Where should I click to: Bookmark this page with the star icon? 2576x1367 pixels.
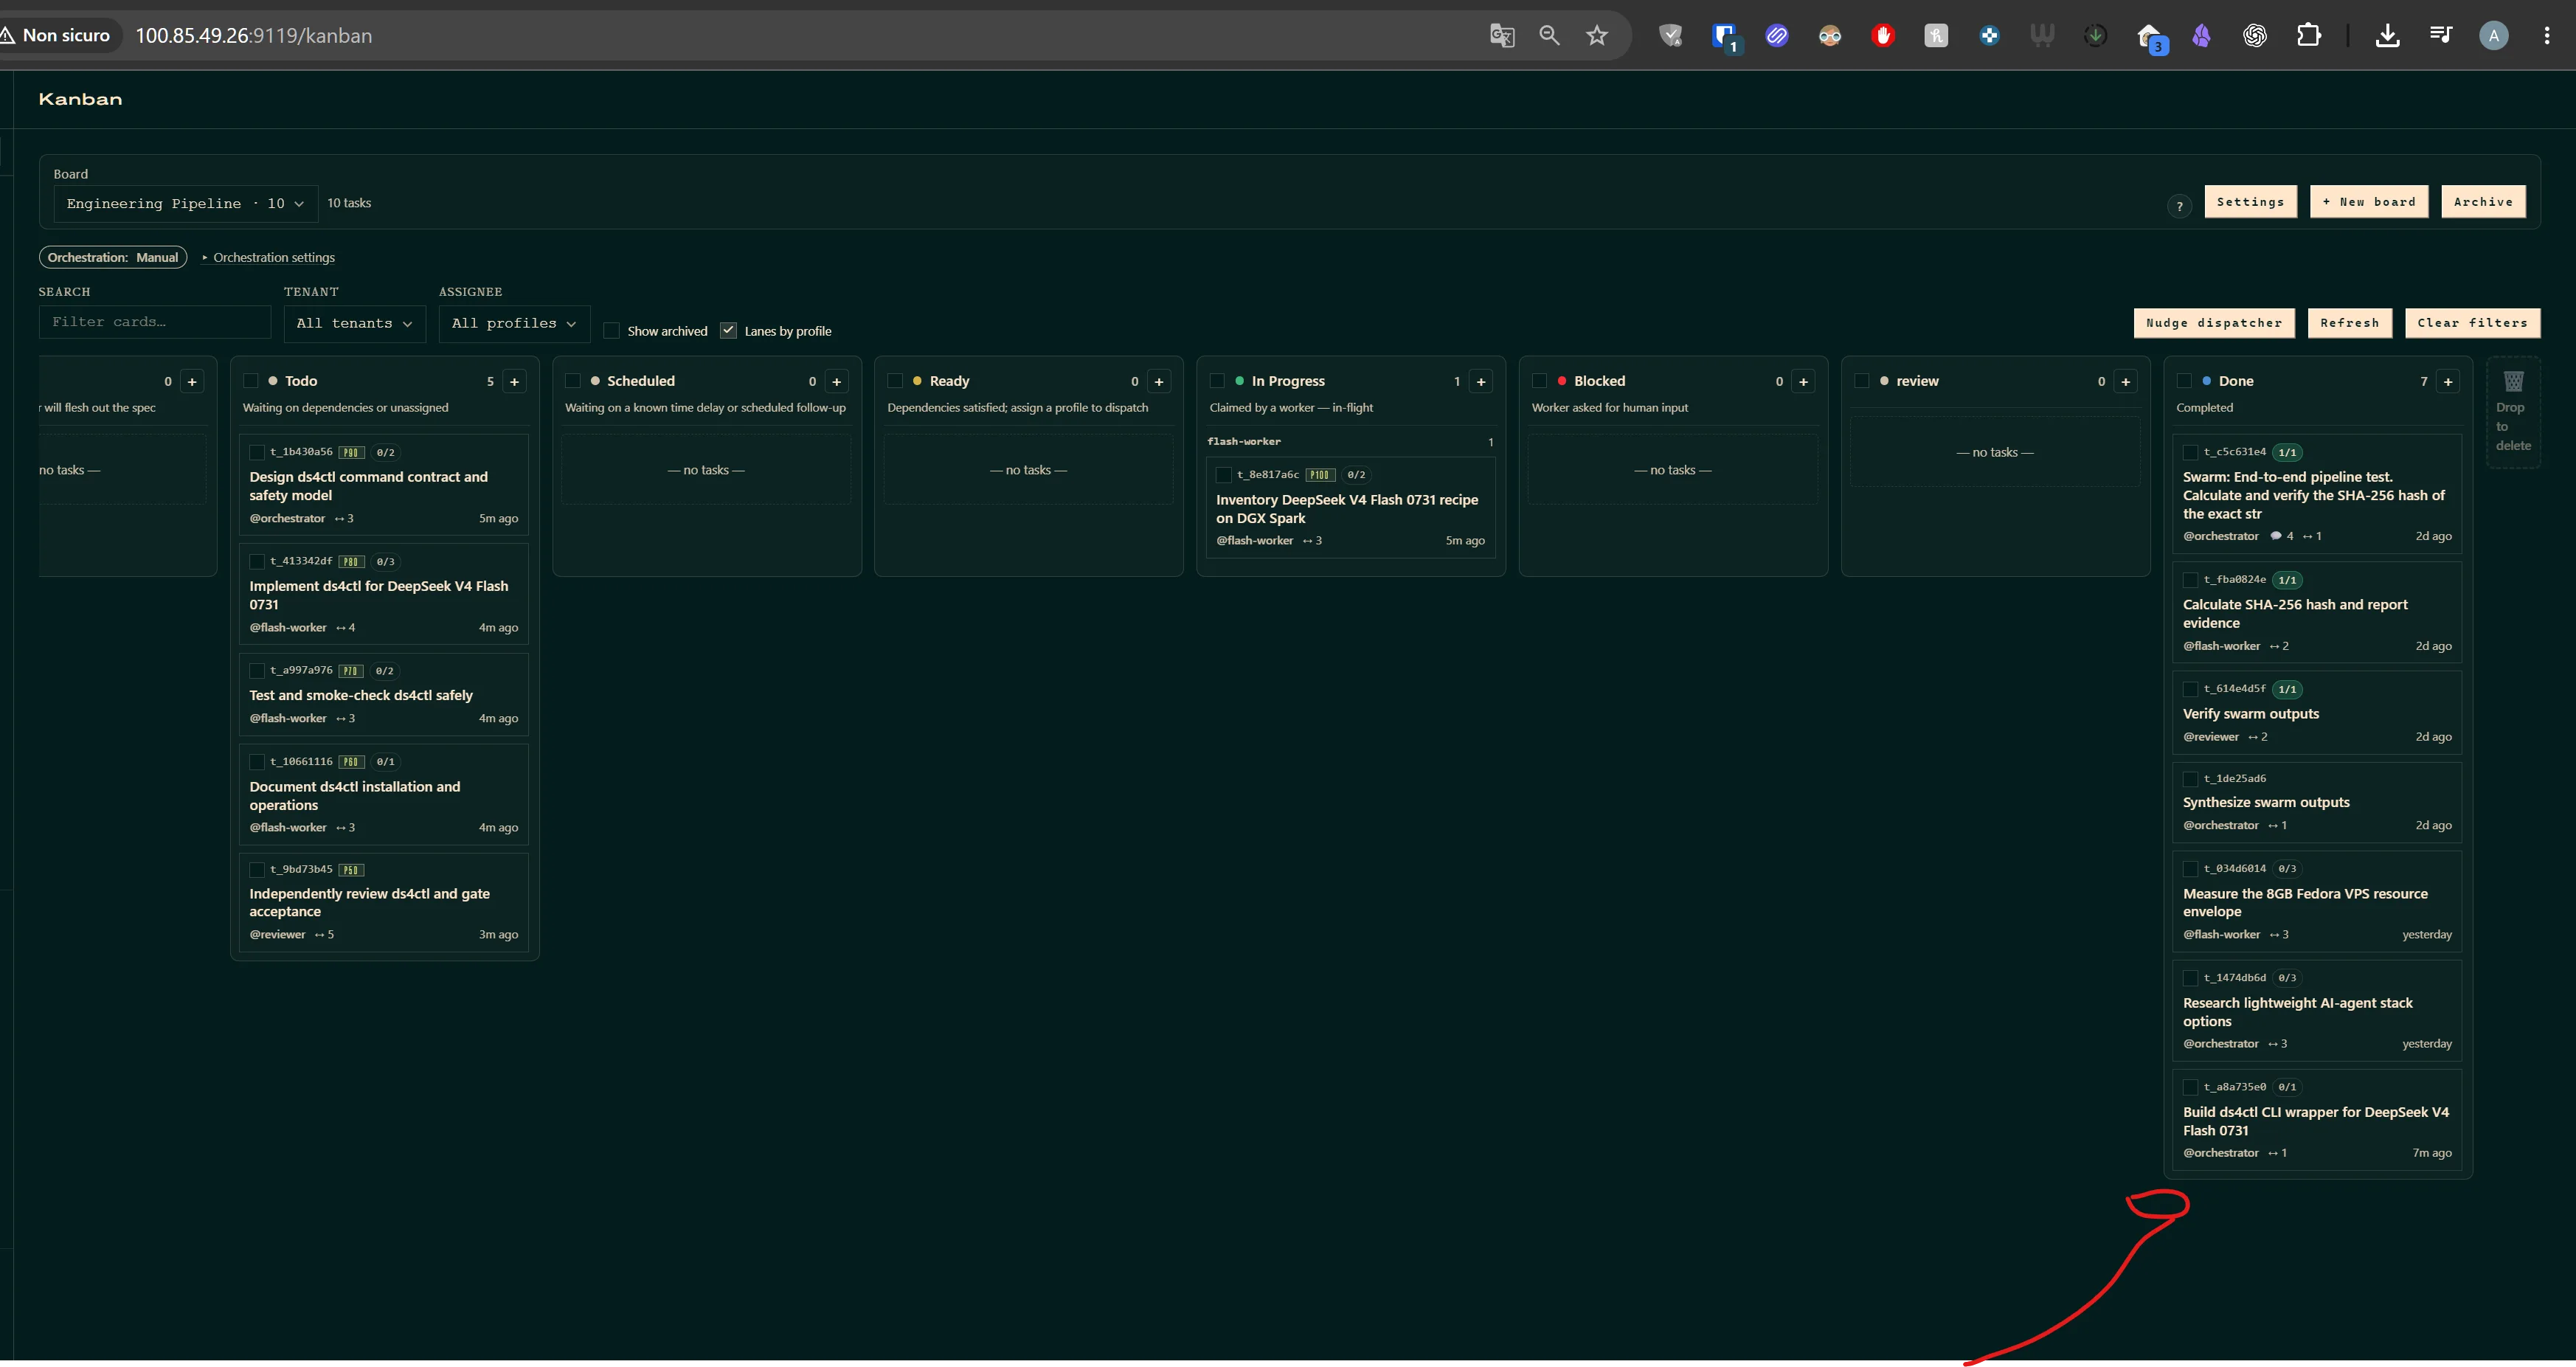[x=1597, y=36]
